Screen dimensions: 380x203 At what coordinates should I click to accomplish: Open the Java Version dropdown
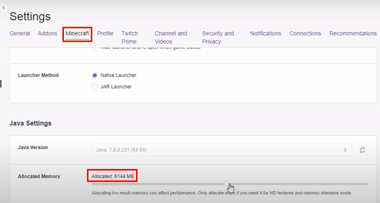coord(221,150)
